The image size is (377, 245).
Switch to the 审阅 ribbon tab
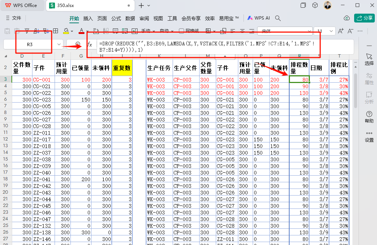[144, 18]
